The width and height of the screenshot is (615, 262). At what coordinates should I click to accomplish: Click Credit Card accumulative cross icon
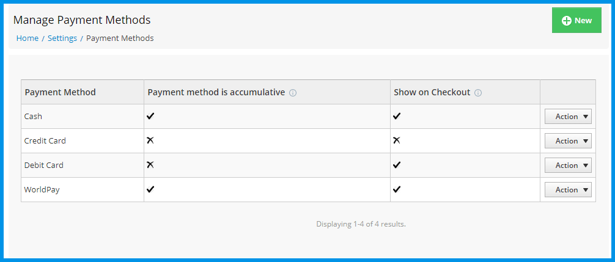coord(150,140)
